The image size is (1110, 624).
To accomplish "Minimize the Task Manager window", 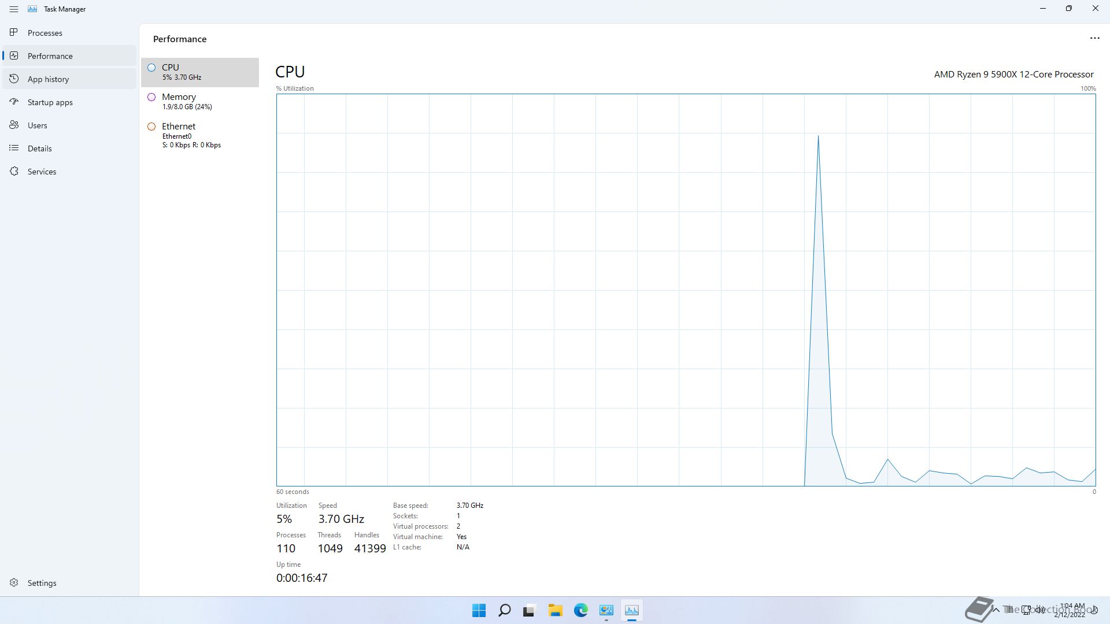I will click(x=1043, y=9).
